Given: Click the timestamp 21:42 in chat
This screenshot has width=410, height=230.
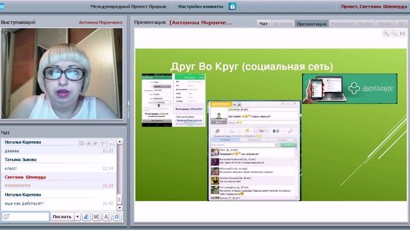Looking at the screenshot, I should [108, 203].
